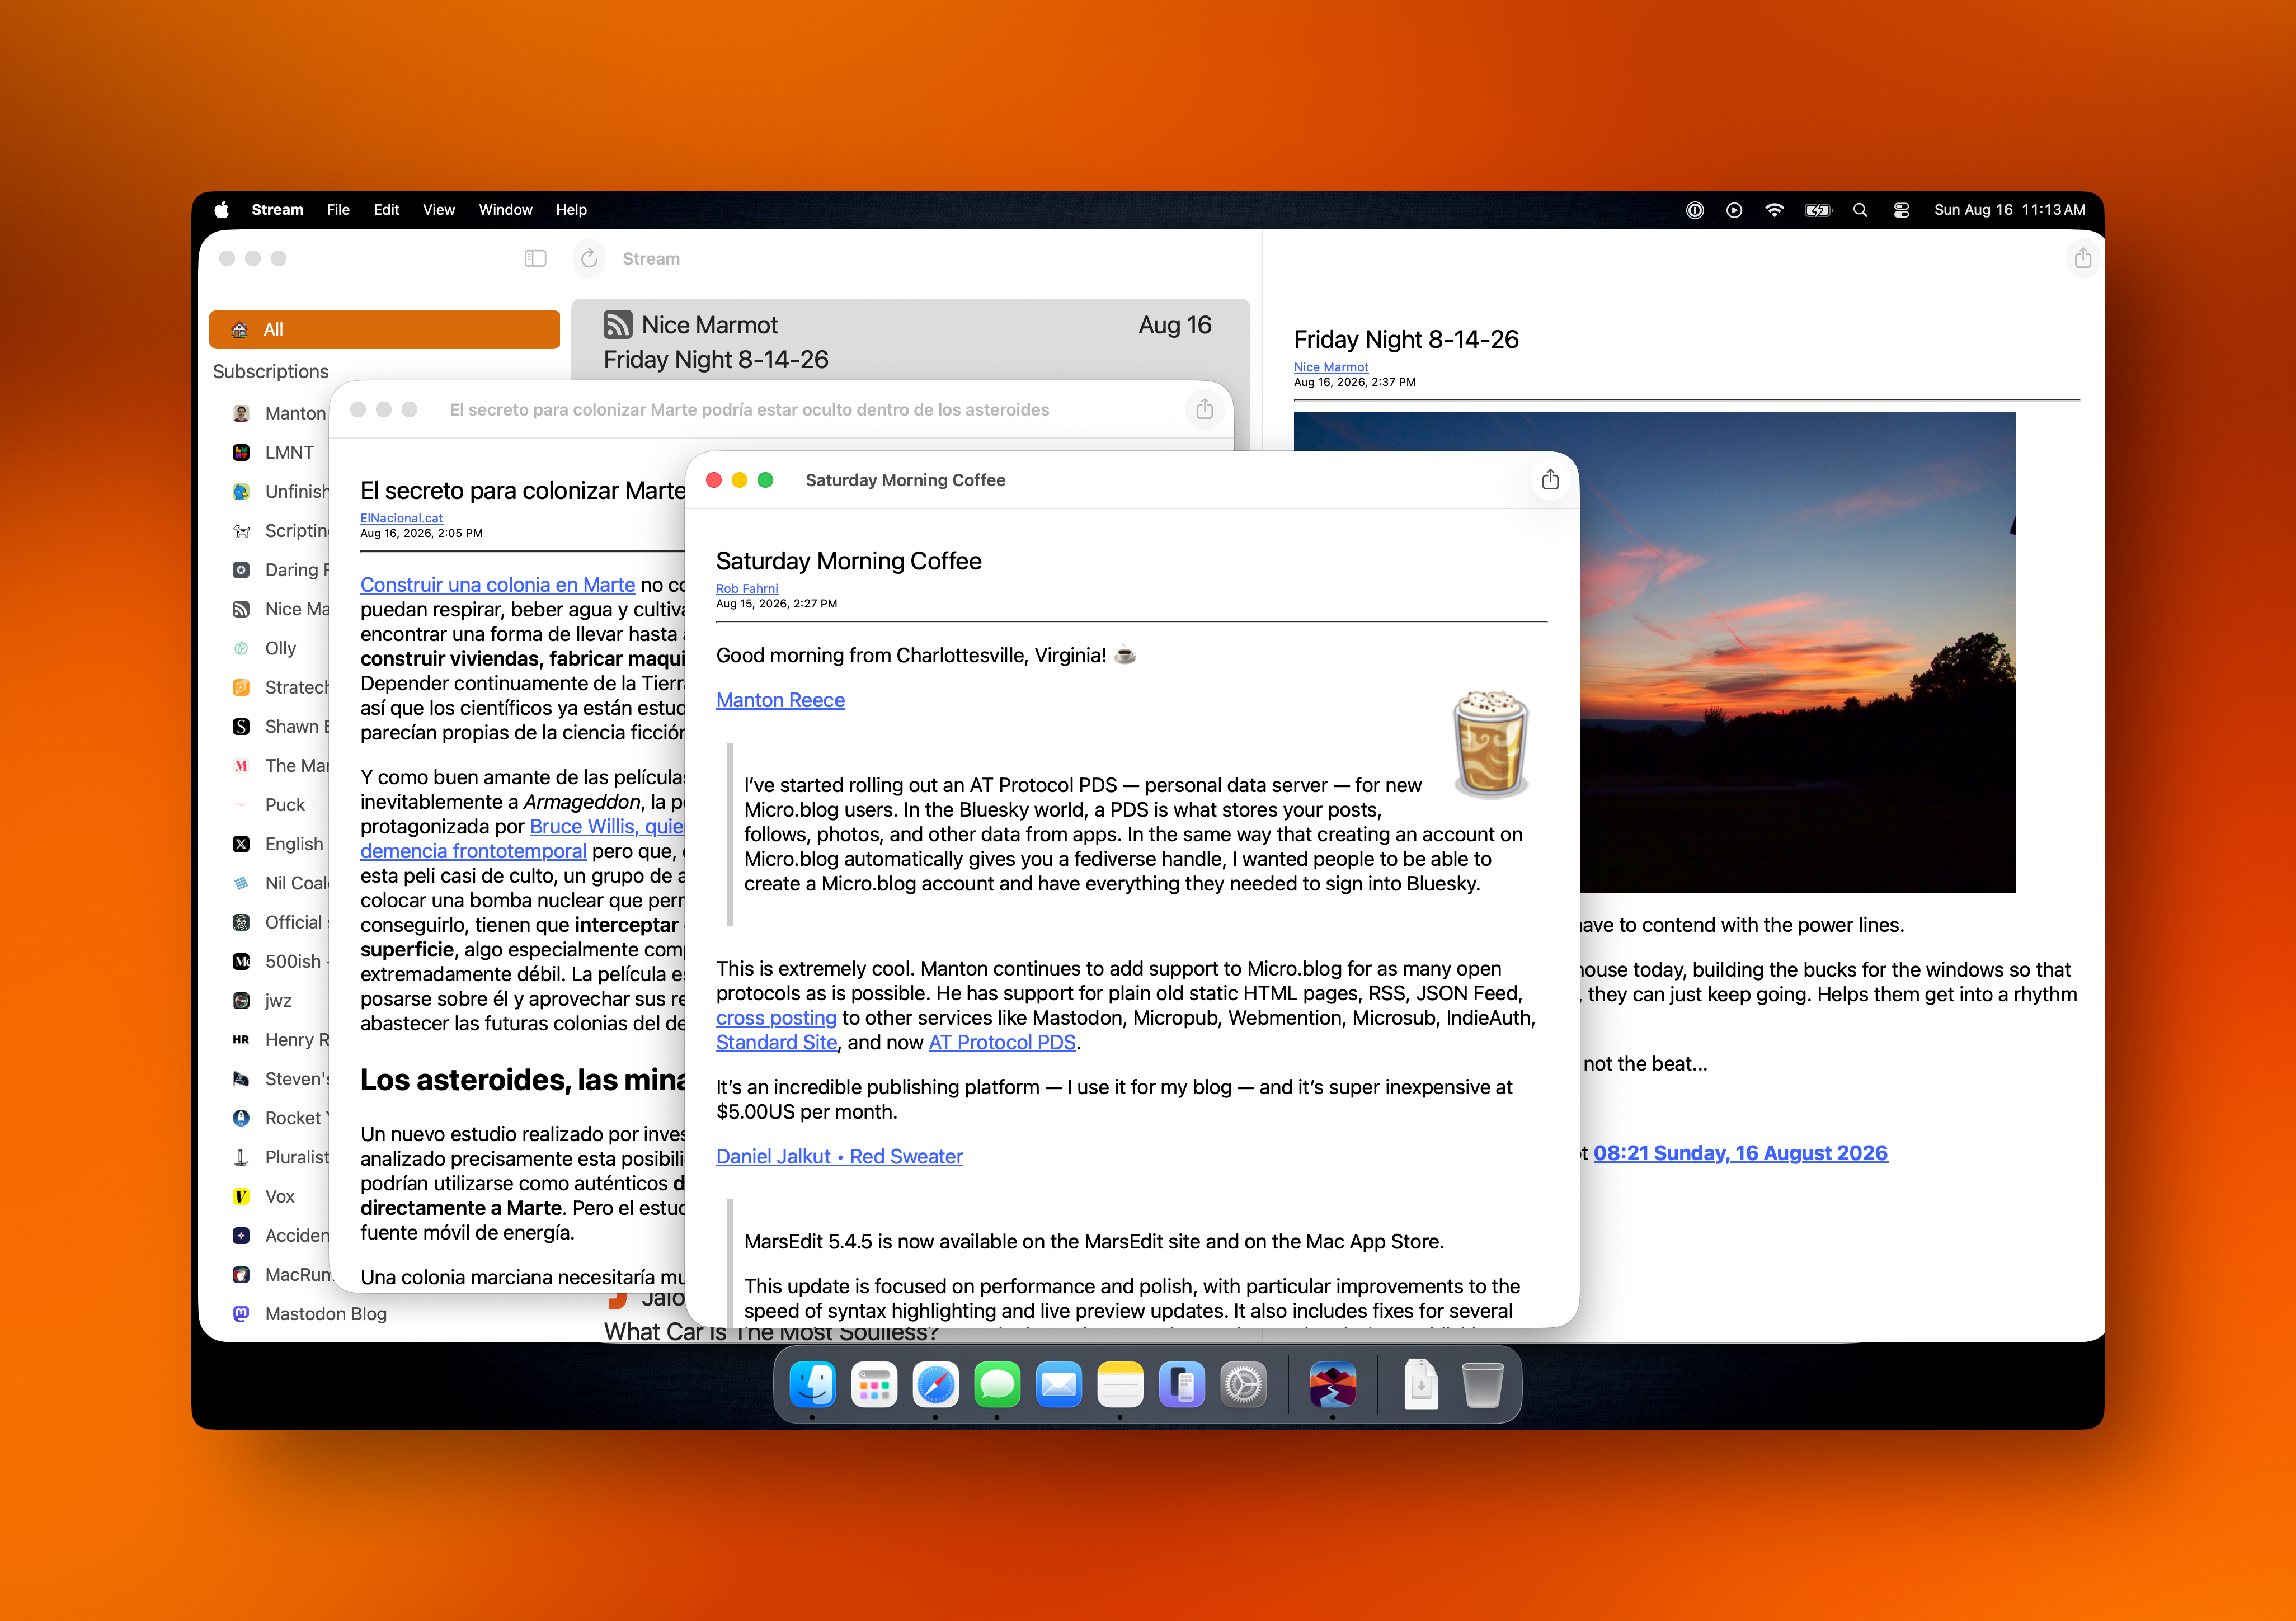Open Notes from the Dock
This screenshot has height=1621, width=2296.
1120,1385
